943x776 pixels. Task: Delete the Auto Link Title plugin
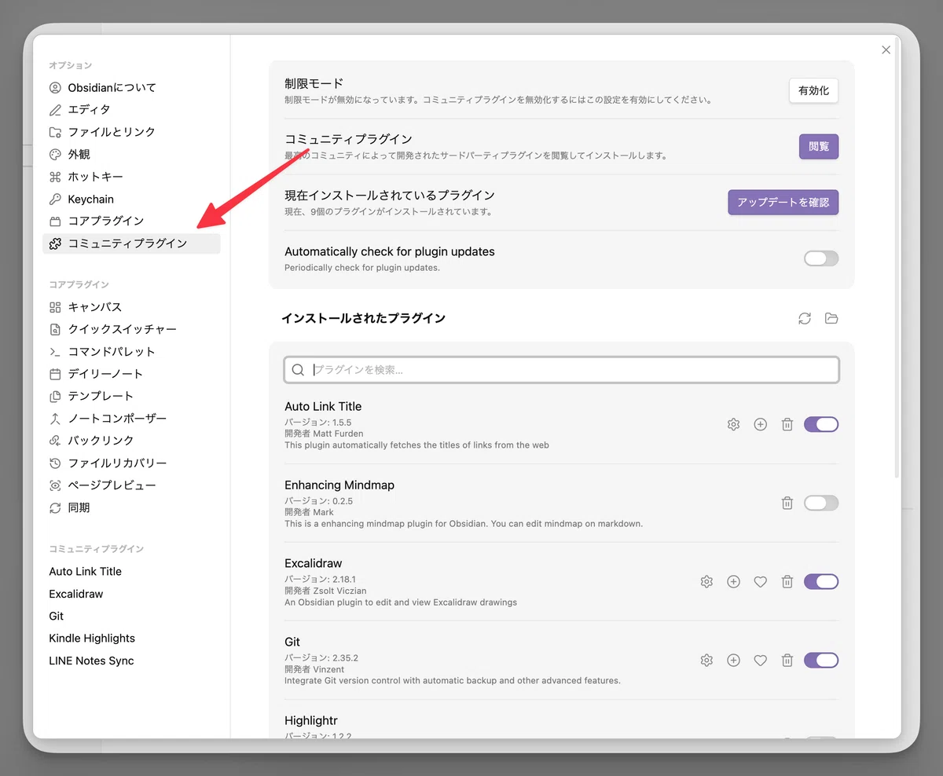click(x=787, y=424)
